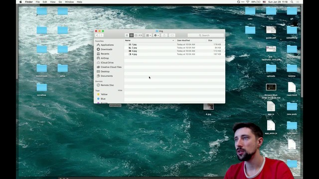Select the 4.jpg thumbnail on the desktop
Screen dimensions: 319x179
[208, 107]
